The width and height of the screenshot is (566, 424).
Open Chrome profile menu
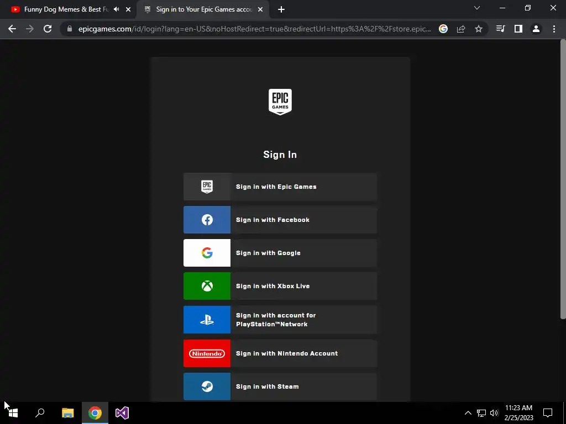click(536, 29)
